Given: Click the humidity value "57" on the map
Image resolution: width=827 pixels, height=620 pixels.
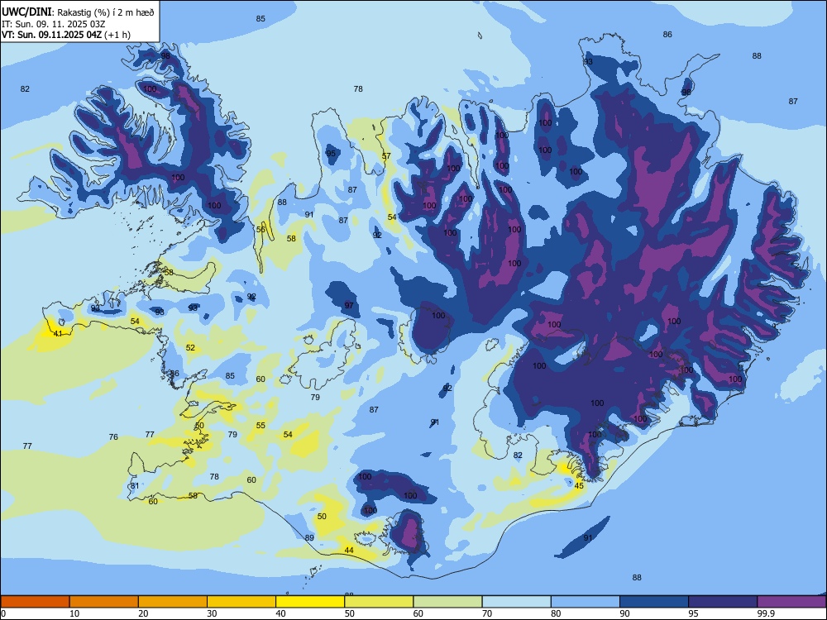Looking at the screenshot, I should pos(386,156).
